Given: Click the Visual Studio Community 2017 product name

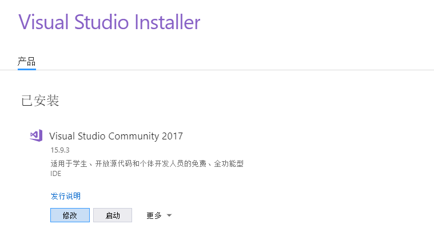Looking at the screenshot, I should (116, 136).
